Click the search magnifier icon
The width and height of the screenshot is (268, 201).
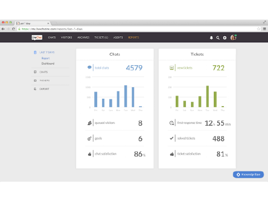click(x=218, y=38)
